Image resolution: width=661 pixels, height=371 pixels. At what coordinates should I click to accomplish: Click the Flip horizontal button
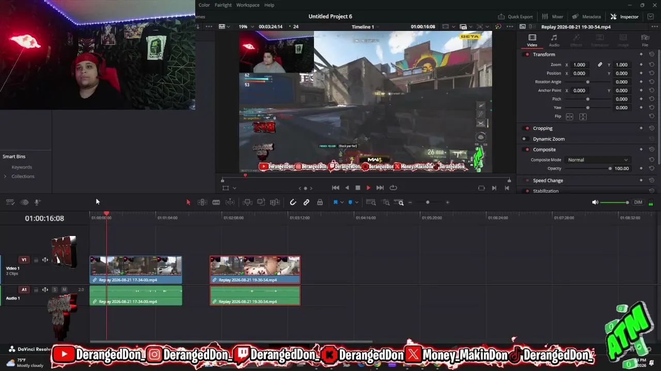[x=570, y=117]
